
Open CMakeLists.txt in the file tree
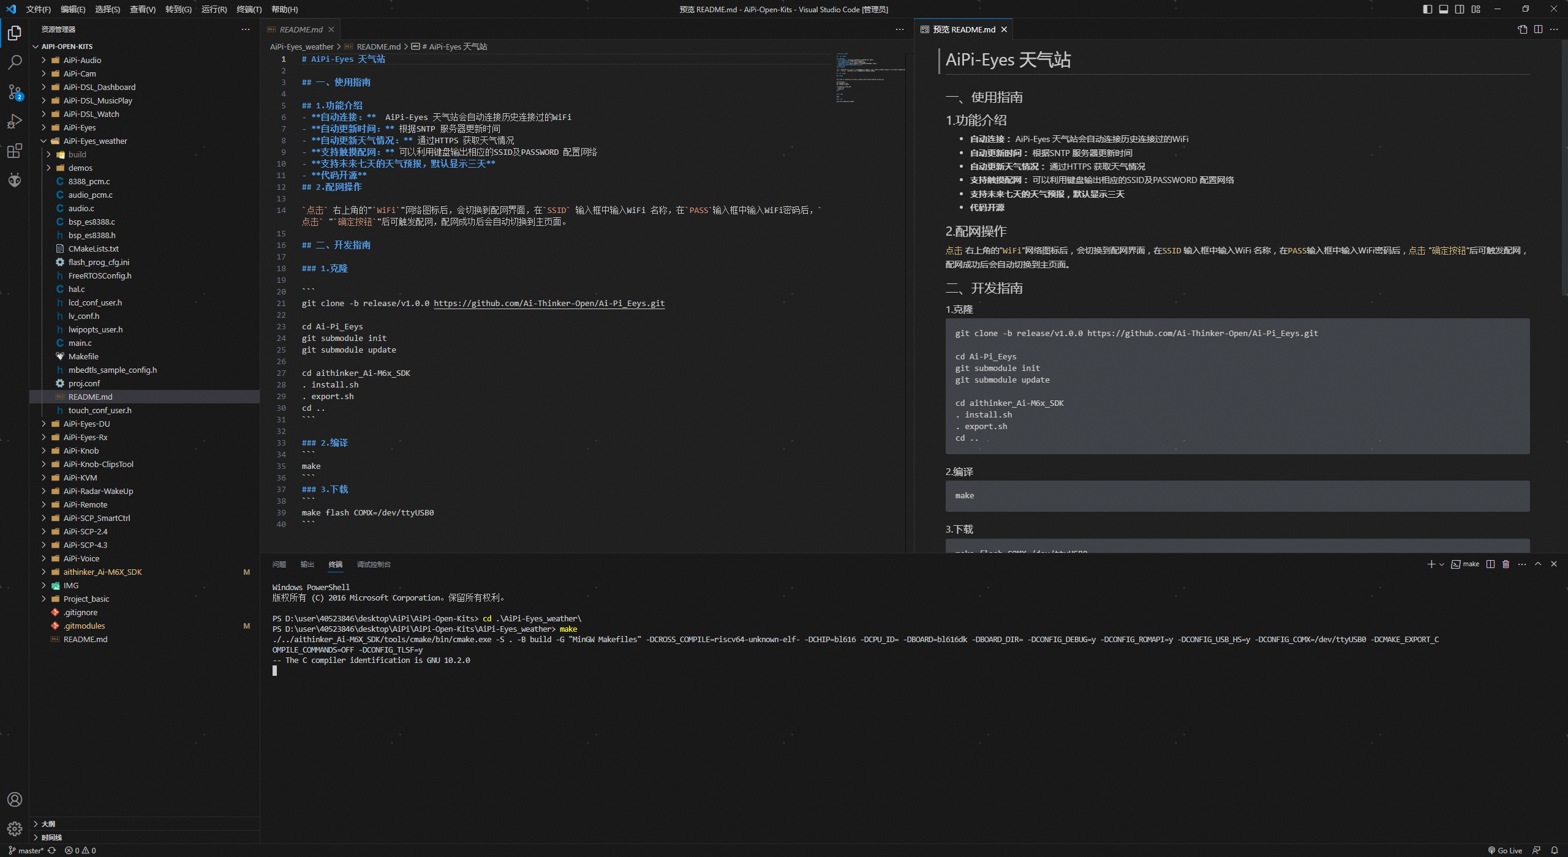point(145,249)
